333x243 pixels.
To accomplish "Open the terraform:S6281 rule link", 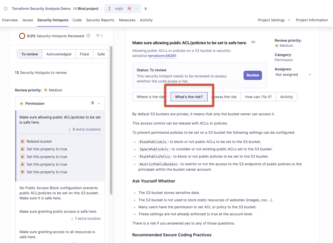I will click(x=162, y=56).
